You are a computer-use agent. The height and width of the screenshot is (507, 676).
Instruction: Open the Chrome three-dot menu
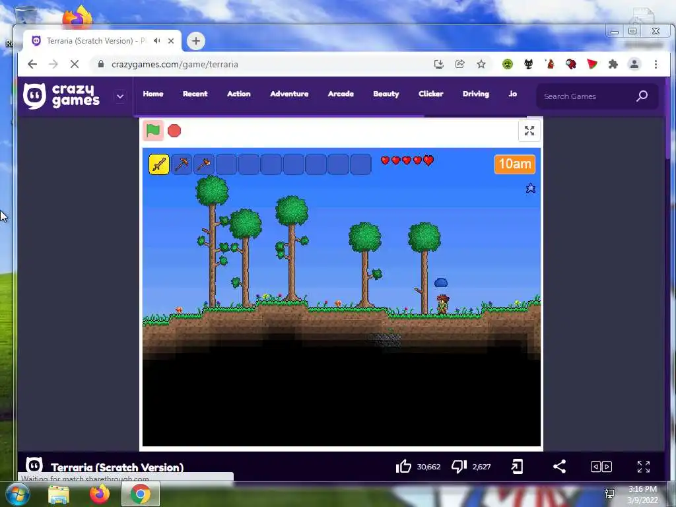[x=656, y=64]
